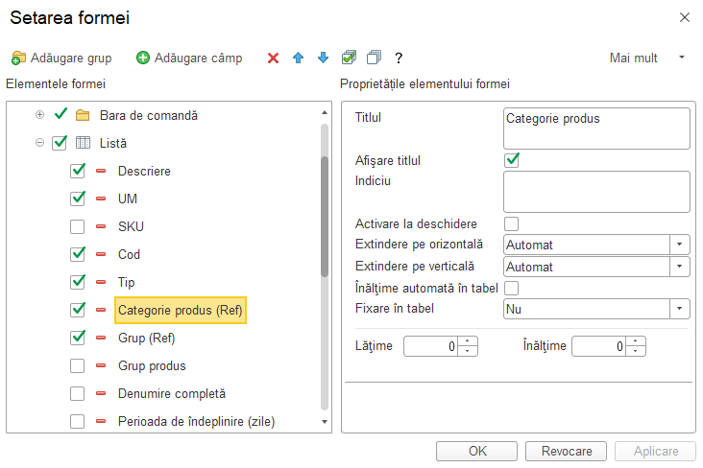Expand the Bara de comandă tree node
The width and height of the screenshot is (703, 468).
40,115
